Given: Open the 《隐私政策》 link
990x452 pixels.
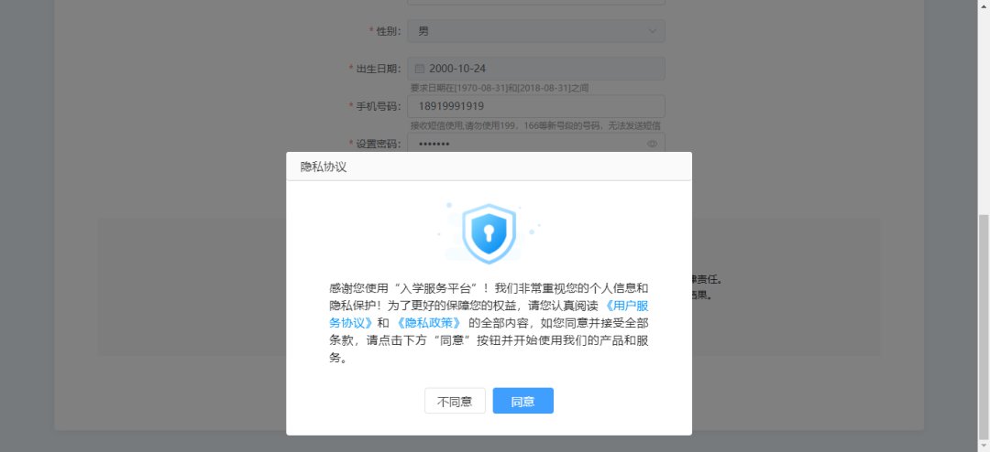Looking at the screenshot, I should (x=429, y=323).
